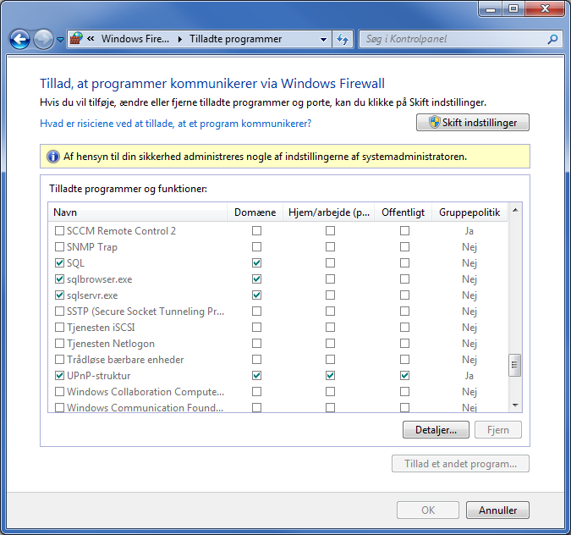Image resolution: width=571 pixels, height=535 pixels.
Task: Toggle 'Trådløse bærbare enheder' Domæne checkbox
Action: click(x=256, y=359)
